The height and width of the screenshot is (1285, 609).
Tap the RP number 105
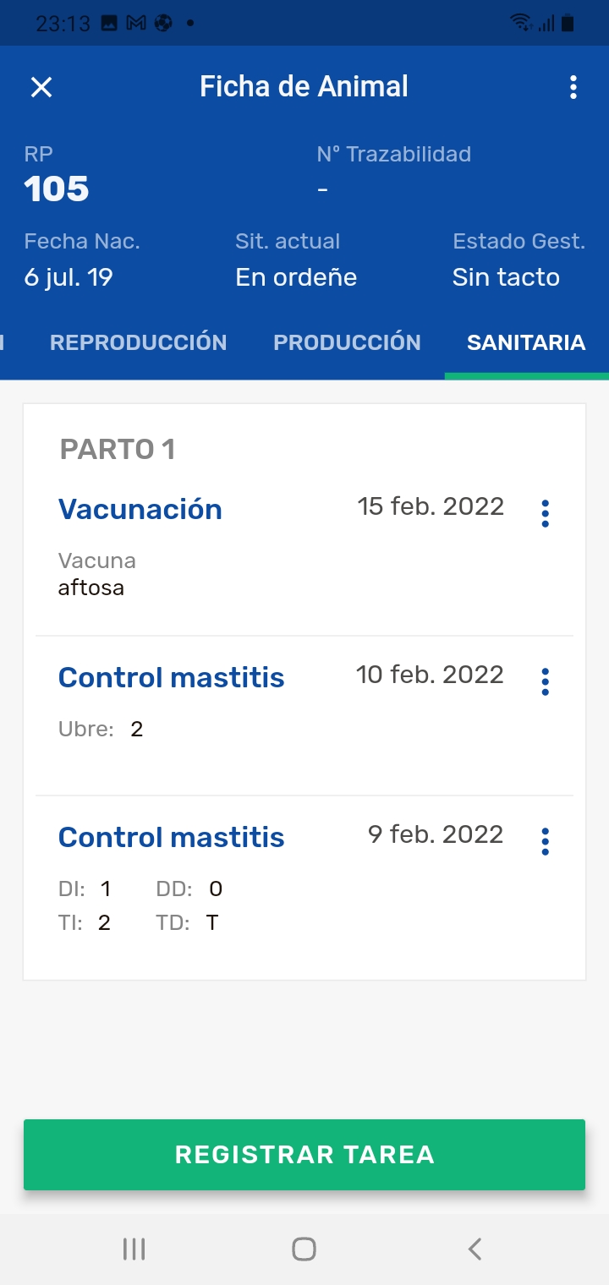[57, 189]
